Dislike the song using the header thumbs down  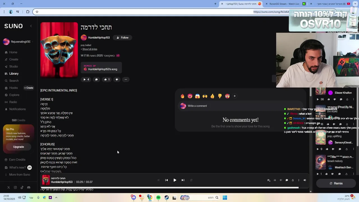click(117, 79)
